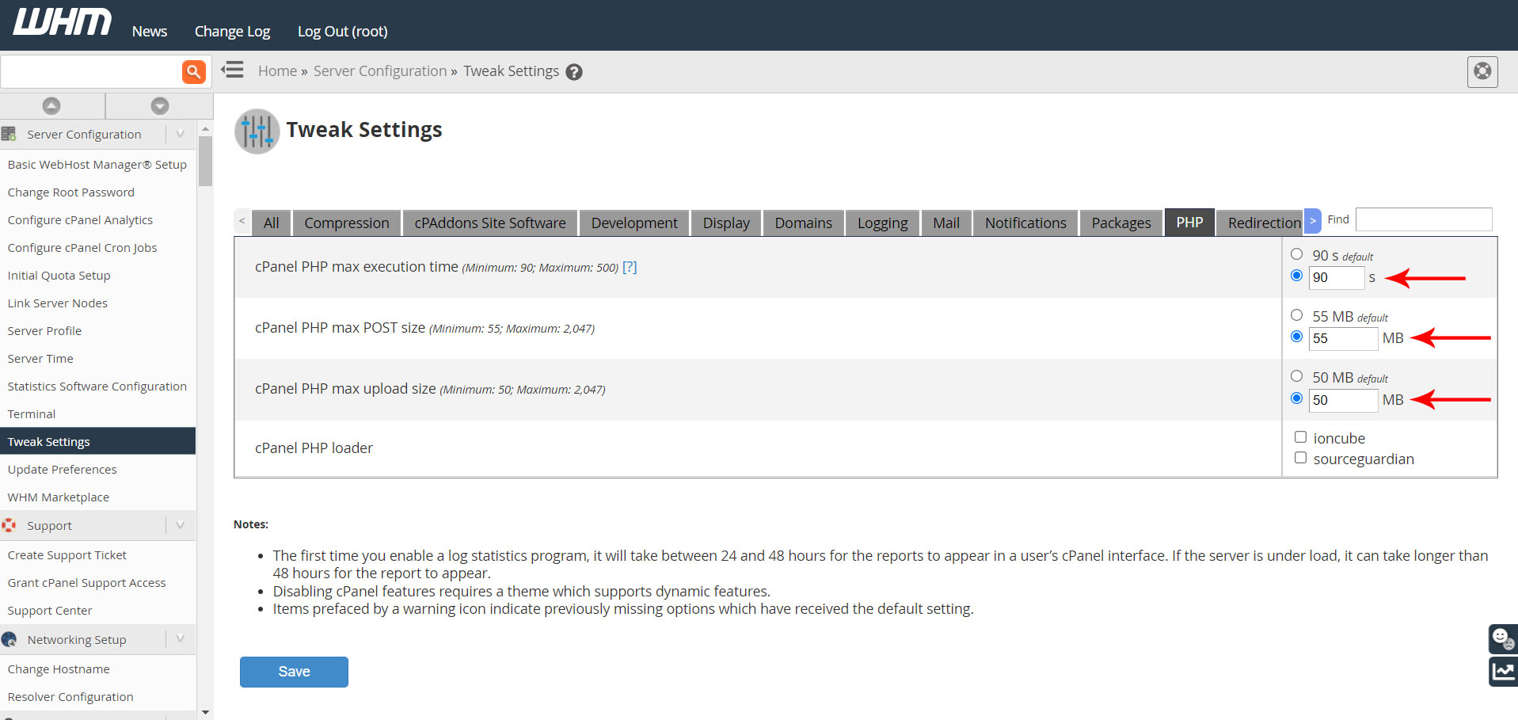The width and height of the screenshot is (1518, 720).
Task: Click the WHM logo
Action: coord(63,23)
